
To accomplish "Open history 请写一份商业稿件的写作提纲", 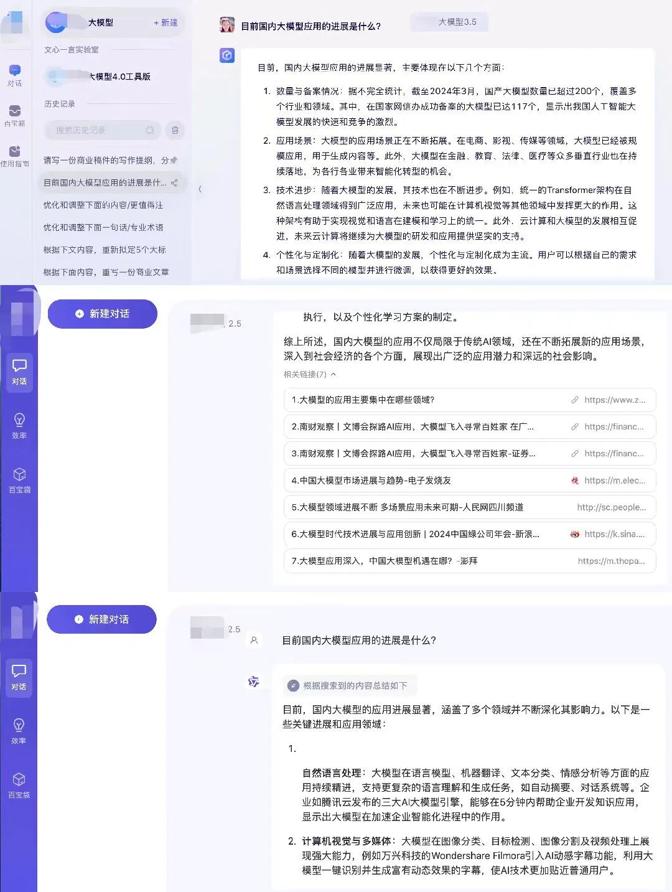I will point(106,161).
